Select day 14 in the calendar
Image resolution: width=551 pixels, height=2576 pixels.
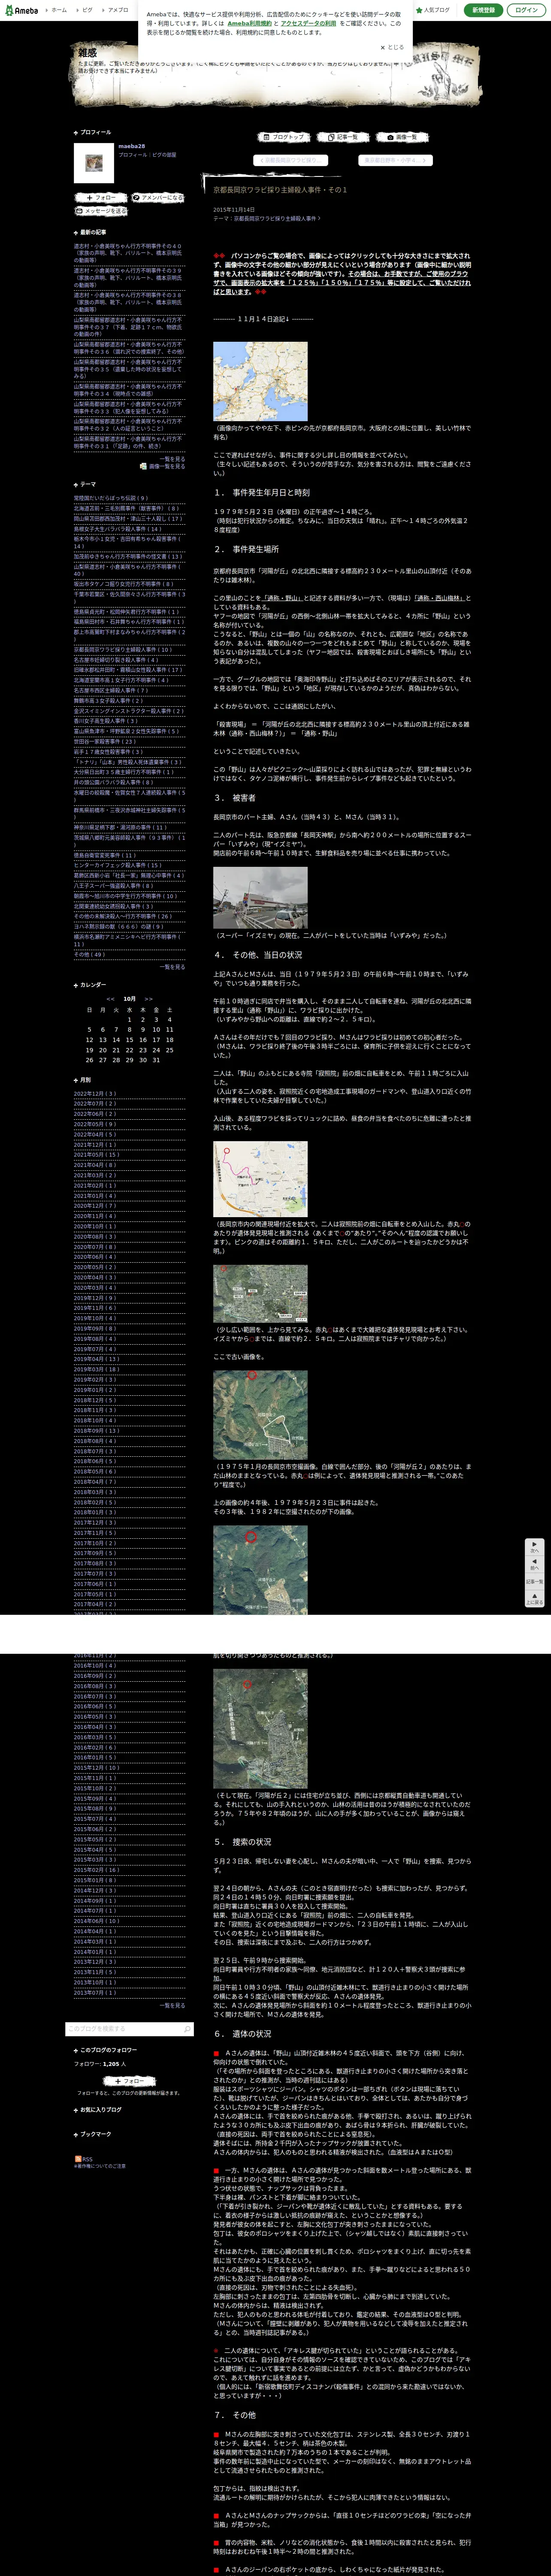click(116, 1040)
